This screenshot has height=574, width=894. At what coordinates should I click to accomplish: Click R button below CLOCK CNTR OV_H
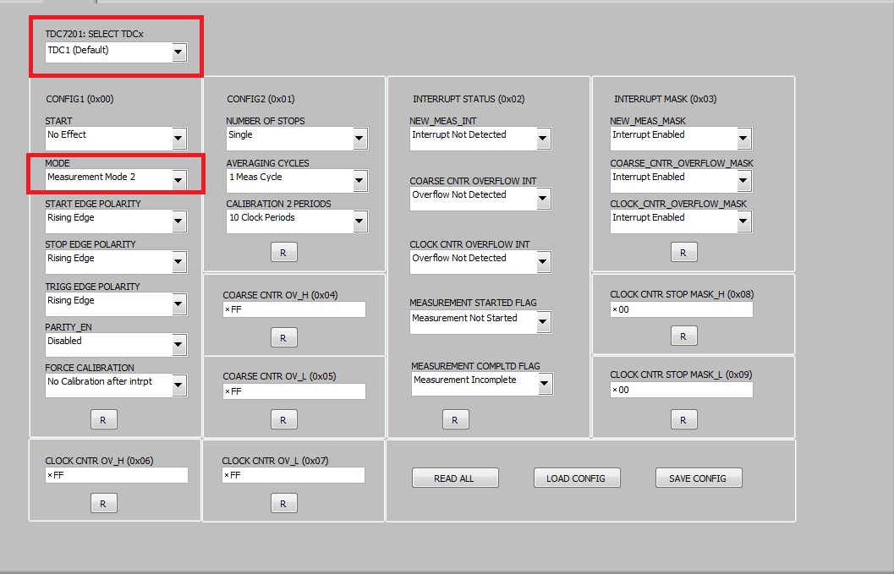pyautogui.click(x=103, y=504)
